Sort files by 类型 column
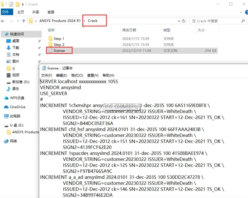The width and height of the screenshot is (248, 198). click(167, 30)
